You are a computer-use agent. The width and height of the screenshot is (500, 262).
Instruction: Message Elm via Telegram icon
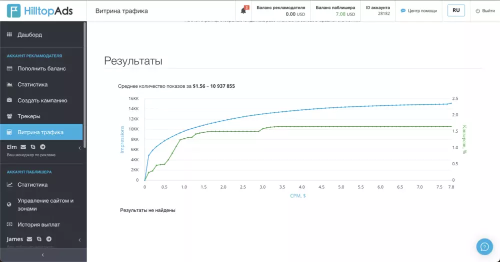coord(42,147)
